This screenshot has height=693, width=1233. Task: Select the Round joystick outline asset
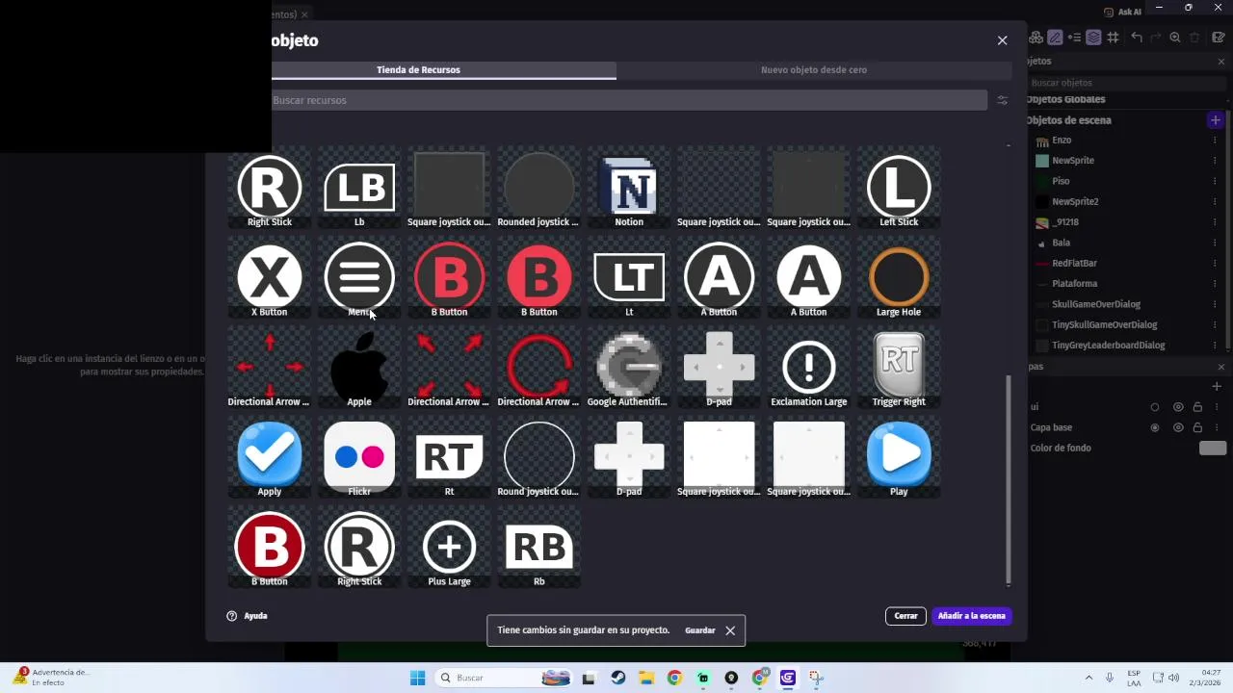[539, 456]
